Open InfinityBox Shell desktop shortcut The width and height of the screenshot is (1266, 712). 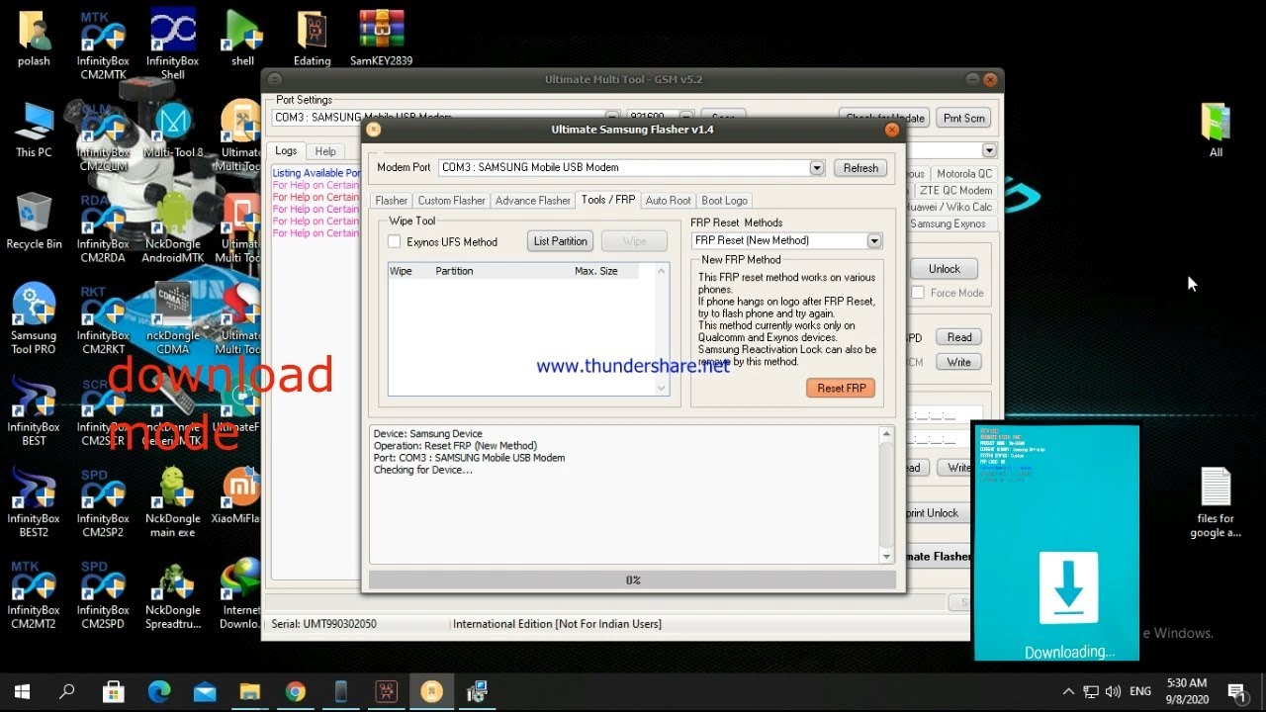click(173, 44)
